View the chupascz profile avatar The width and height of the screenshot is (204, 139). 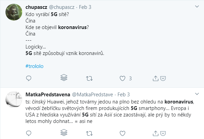click(x=14, y=12)
